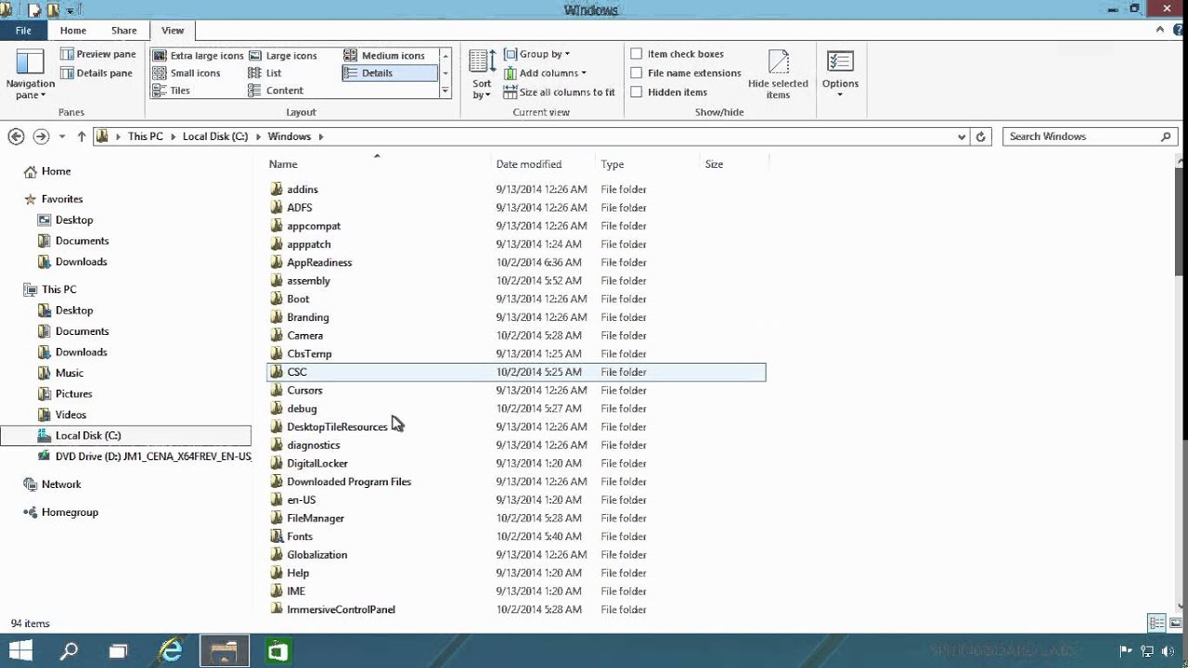The image size is (1188, 668).
Task: Expand the layout gallery more arrow
Action: click(x=445, y=91)
